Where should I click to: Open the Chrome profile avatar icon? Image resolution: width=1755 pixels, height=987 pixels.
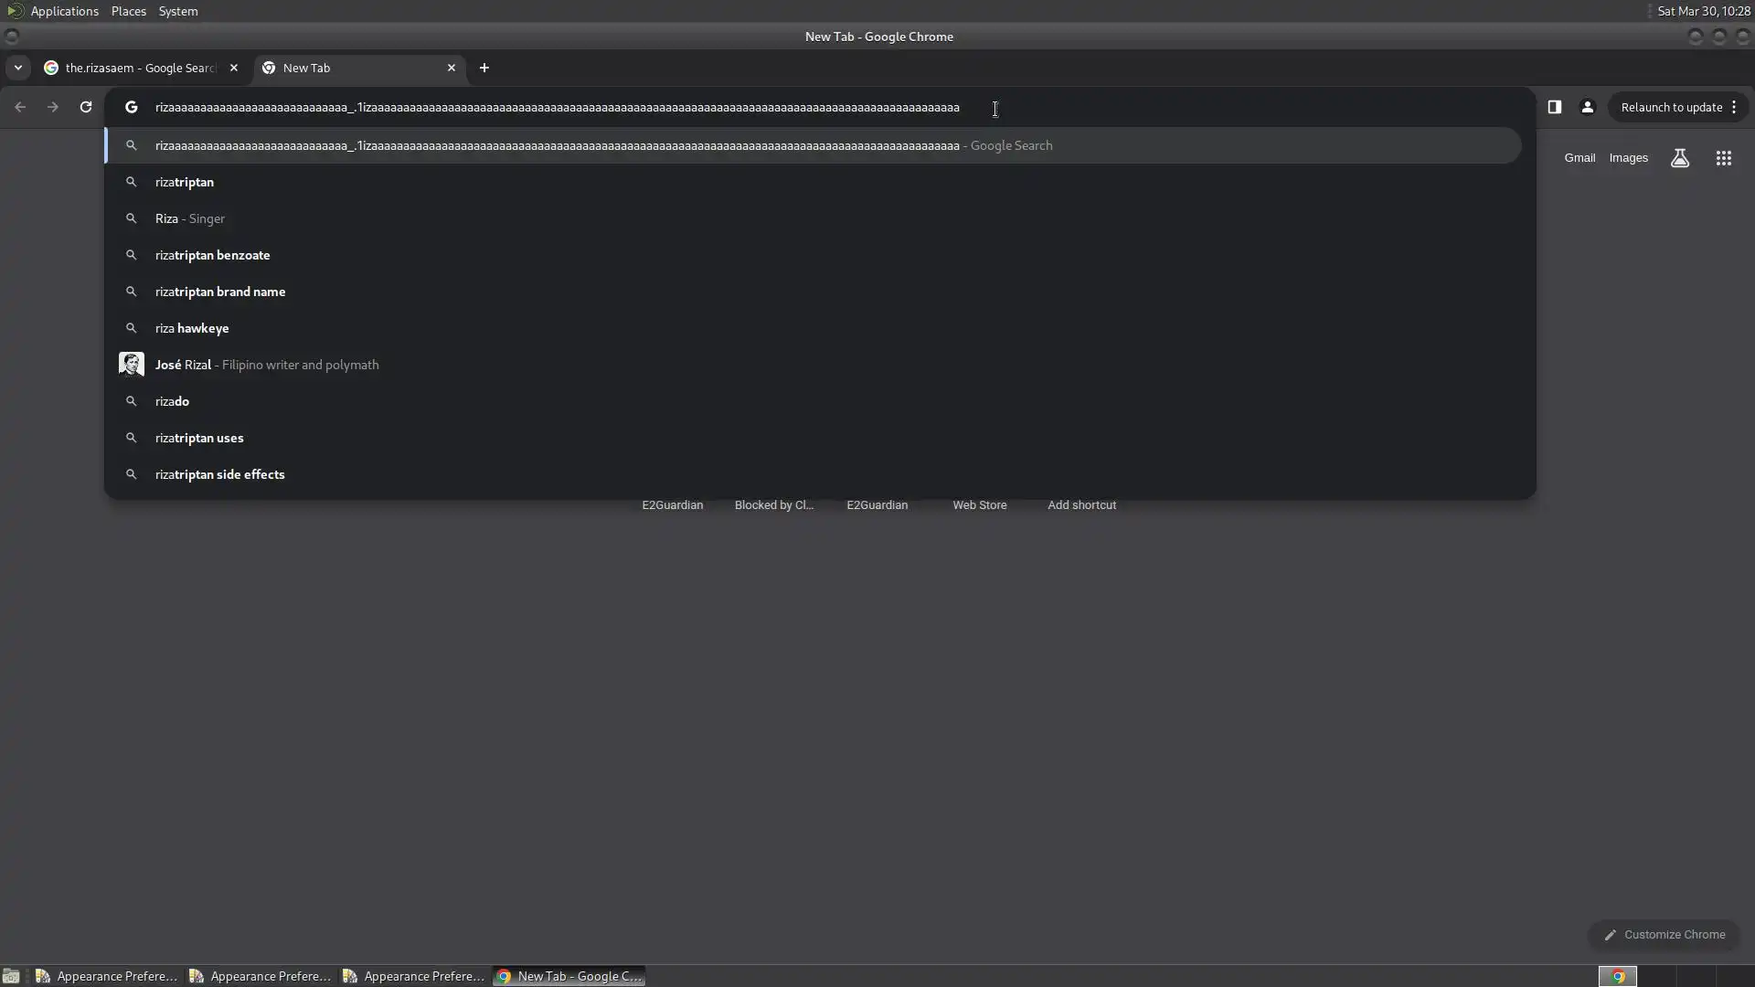pyautogui.click(x=1587, y=107)
